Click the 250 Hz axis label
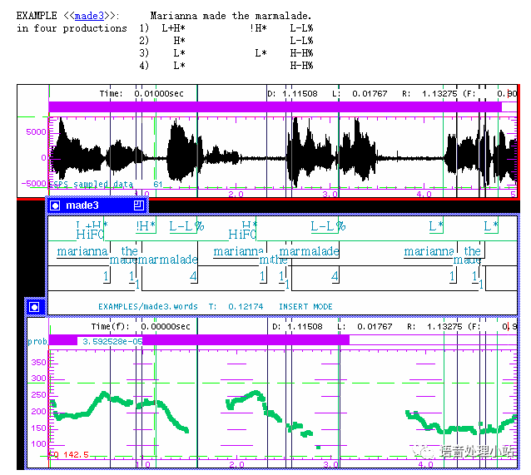The height and width of the screenshot is (475, 531). (x=38, y=395)
